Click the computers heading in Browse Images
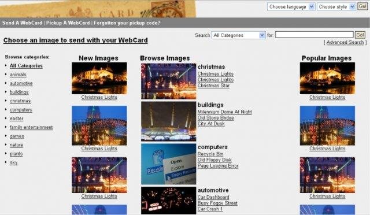 (x=213, y=147)
